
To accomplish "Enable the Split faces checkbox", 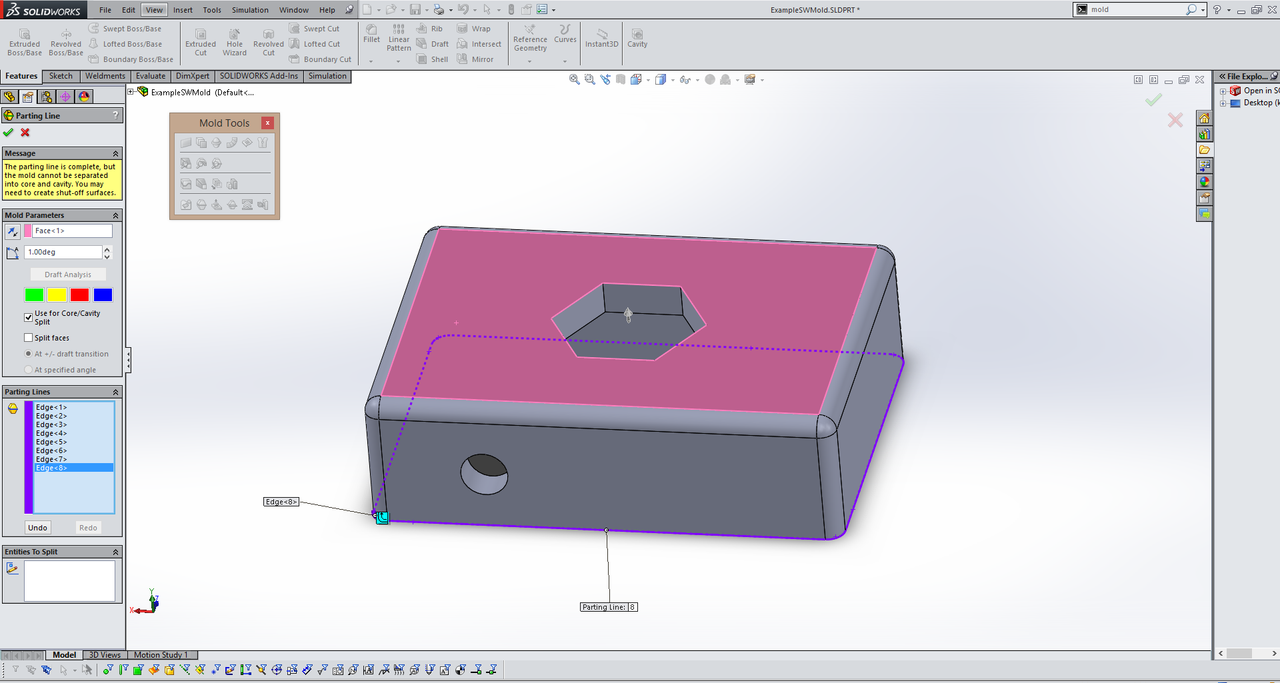I will point(29,338).
